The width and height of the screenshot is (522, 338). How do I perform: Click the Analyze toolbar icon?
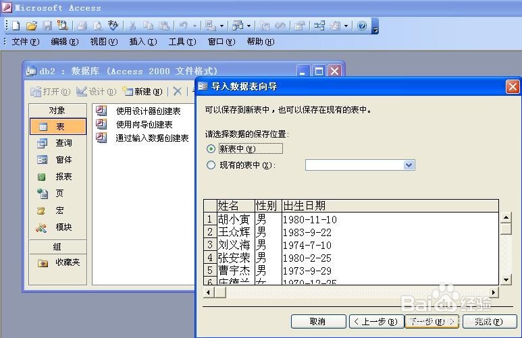237,26
